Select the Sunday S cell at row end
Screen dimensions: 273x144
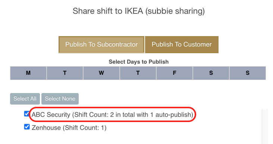(x=248, y=73)
